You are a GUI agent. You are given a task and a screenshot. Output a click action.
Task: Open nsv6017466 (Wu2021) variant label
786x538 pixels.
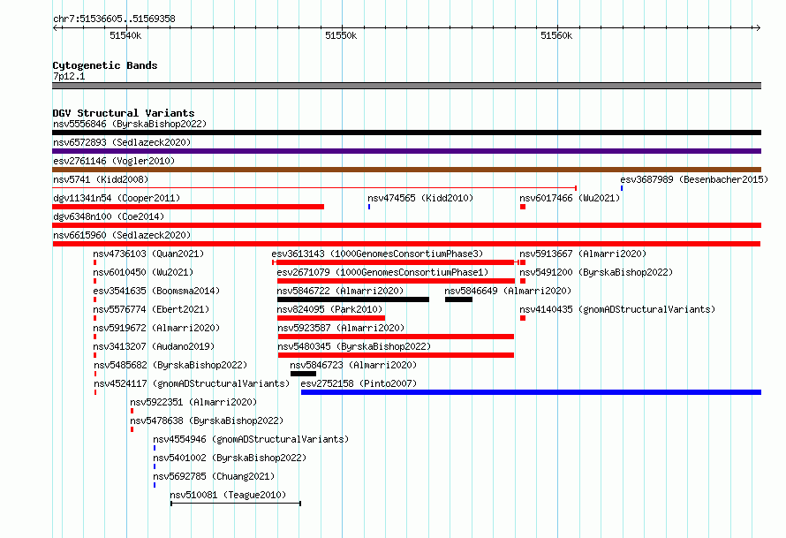click(570, 198)
